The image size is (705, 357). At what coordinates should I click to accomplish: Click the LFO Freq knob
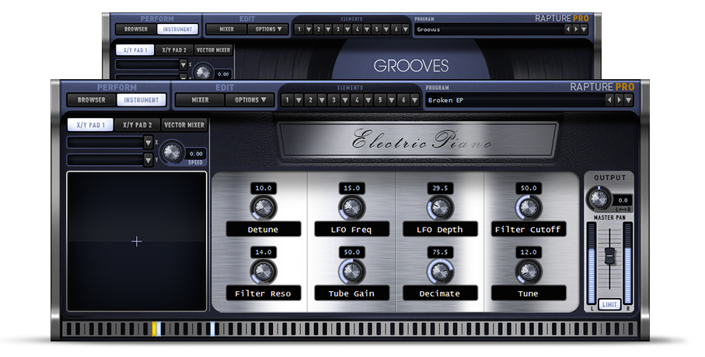point(351,207)
